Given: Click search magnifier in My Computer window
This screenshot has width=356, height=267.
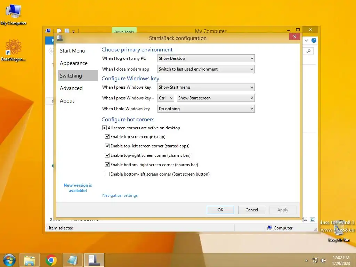Looking at the screenshot, I should tap(309, 51).
